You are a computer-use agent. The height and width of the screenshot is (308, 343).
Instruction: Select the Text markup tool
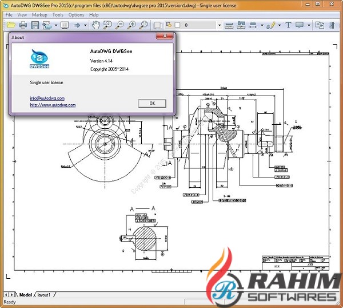pos(288,25)
